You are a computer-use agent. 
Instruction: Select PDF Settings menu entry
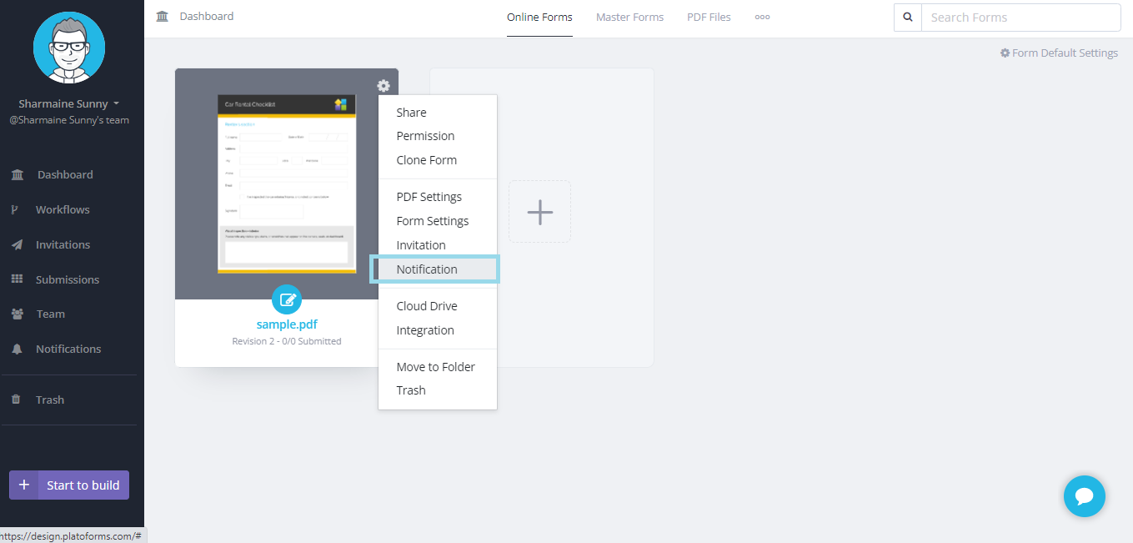point(429,197)
